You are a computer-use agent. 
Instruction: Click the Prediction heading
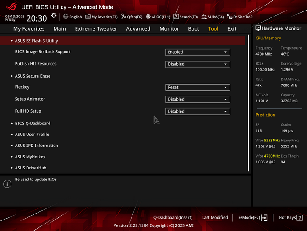[x=265, y=115]
